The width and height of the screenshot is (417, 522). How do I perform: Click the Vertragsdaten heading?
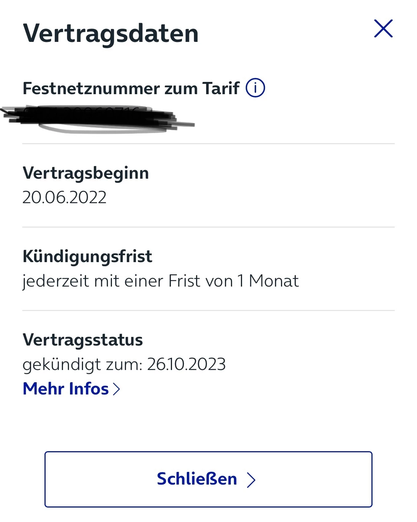110,33
